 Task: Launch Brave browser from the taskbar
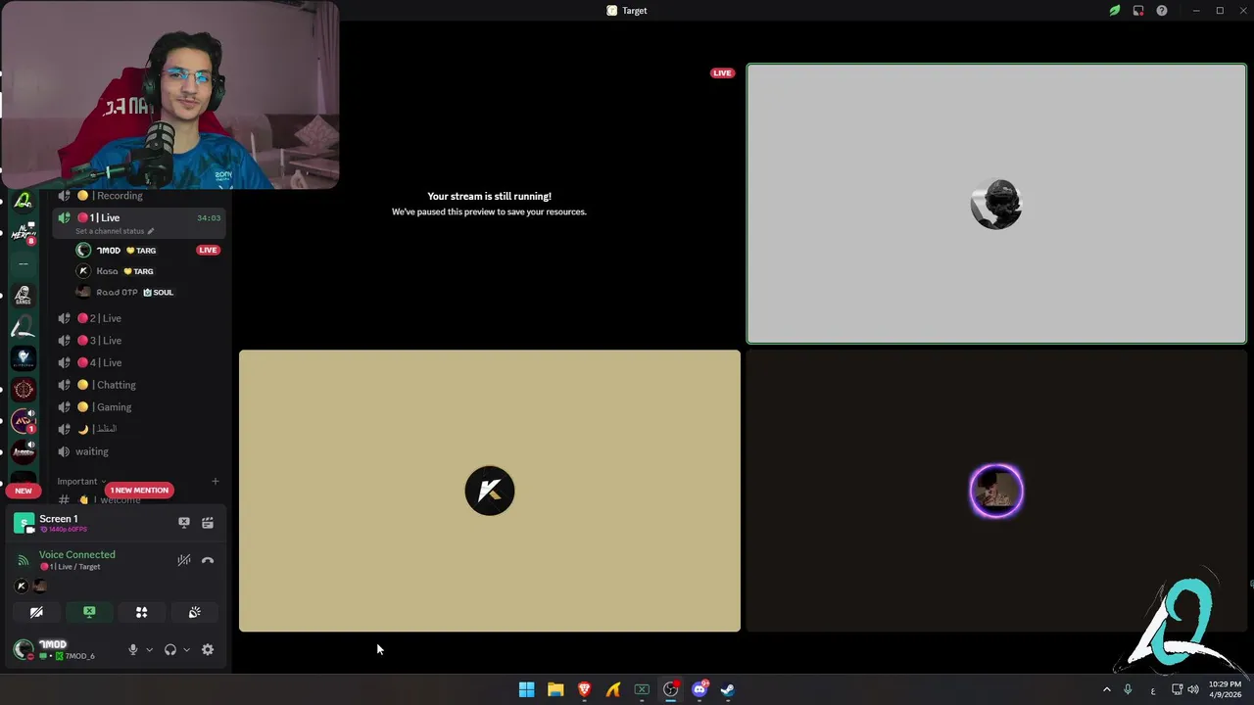point(584,689)
